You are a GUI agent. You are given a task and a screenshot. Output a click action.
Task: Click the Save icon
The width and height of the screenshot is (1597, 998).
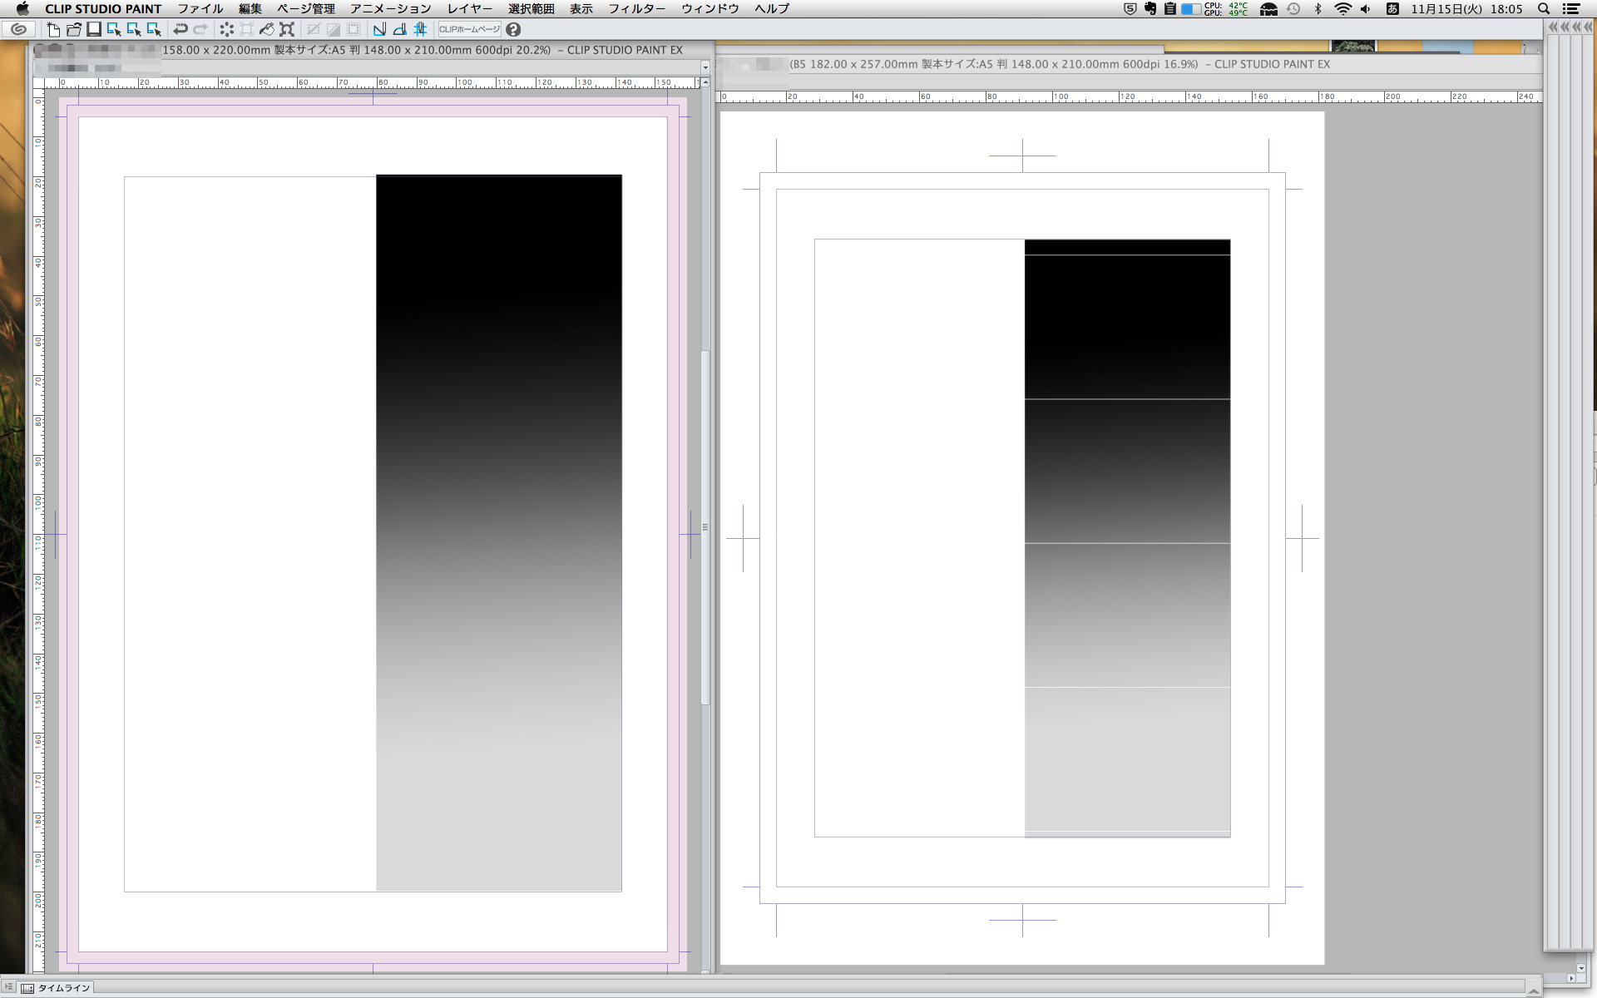[94, 29]
